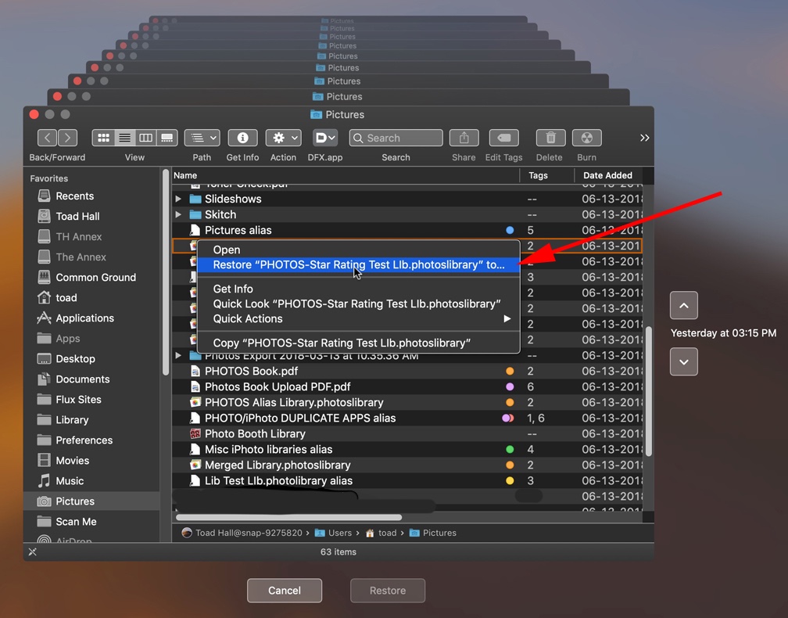Open the Share toolbar button
Viewport: 788px width, 618px height.
point(464,138)
